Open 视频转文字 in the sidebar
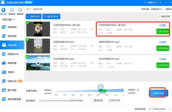The height and width of the screenshot is (112, 172). (x=12, y=54)
